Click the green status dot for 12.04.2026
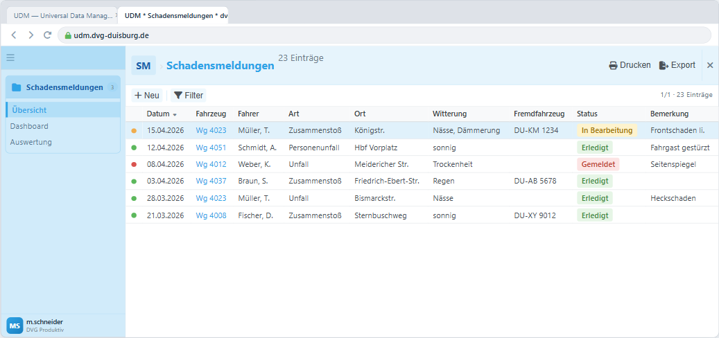This screenshot has width=719, height=338. pos(134,148)
